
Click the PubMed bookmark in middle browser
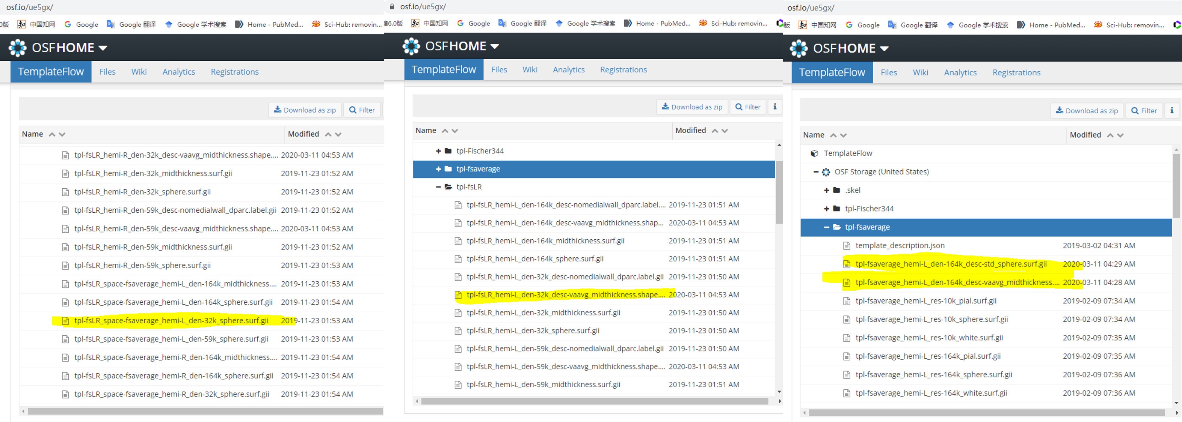(x=657, y=23)
